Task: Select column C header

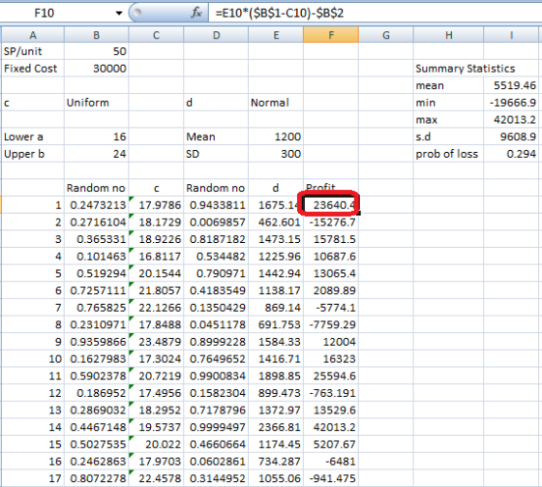Action: tap(156, 35)
